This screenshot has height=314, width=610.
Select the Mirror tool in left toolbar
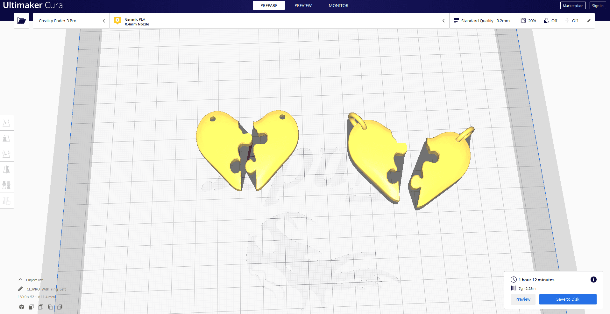[x=7, y=169]
